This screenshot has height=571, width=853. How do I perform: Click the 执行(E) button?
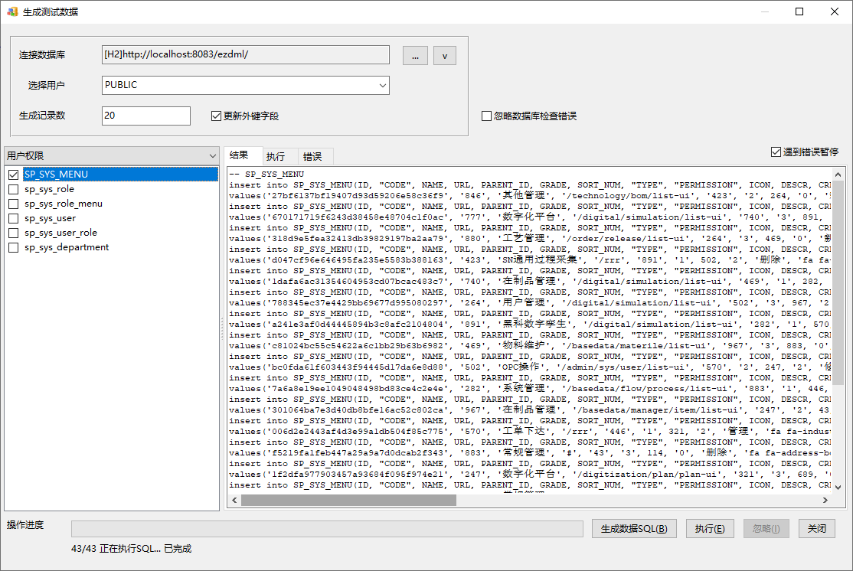coord(709,529)
